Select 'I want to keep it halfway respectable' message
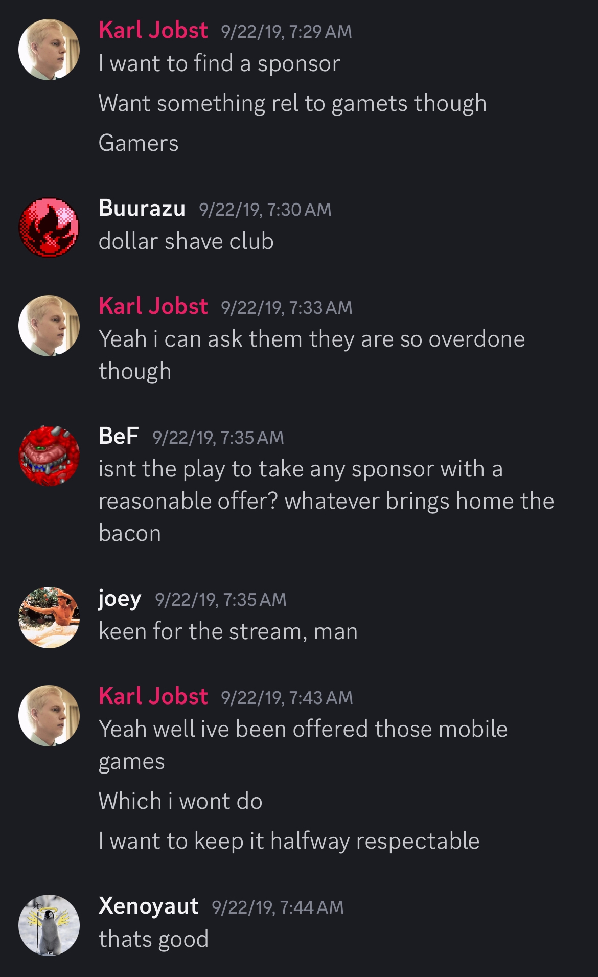The image size is (598, 977). pyautogui.click(x=289, y=841)
